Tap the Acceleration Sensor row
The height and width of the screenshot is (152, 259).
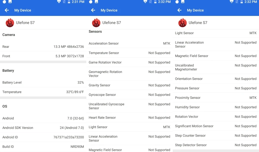pos(129,43)
